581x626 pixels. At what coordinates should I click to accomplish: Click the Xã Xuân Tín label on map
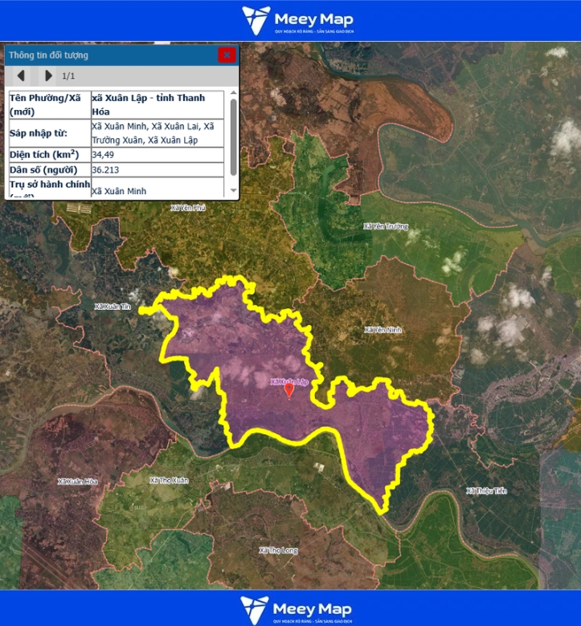coord(112,307)
